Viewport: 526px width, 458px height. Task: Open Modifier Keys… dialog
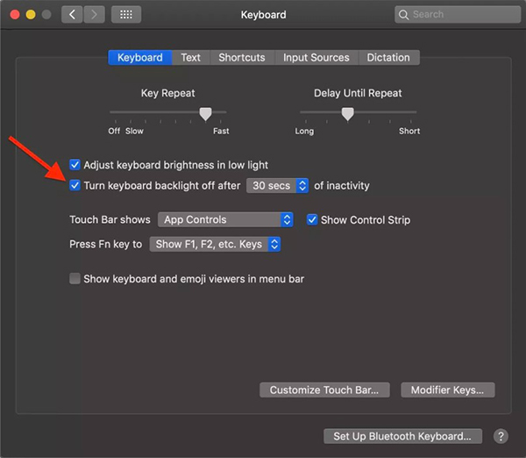click(447, 390)
